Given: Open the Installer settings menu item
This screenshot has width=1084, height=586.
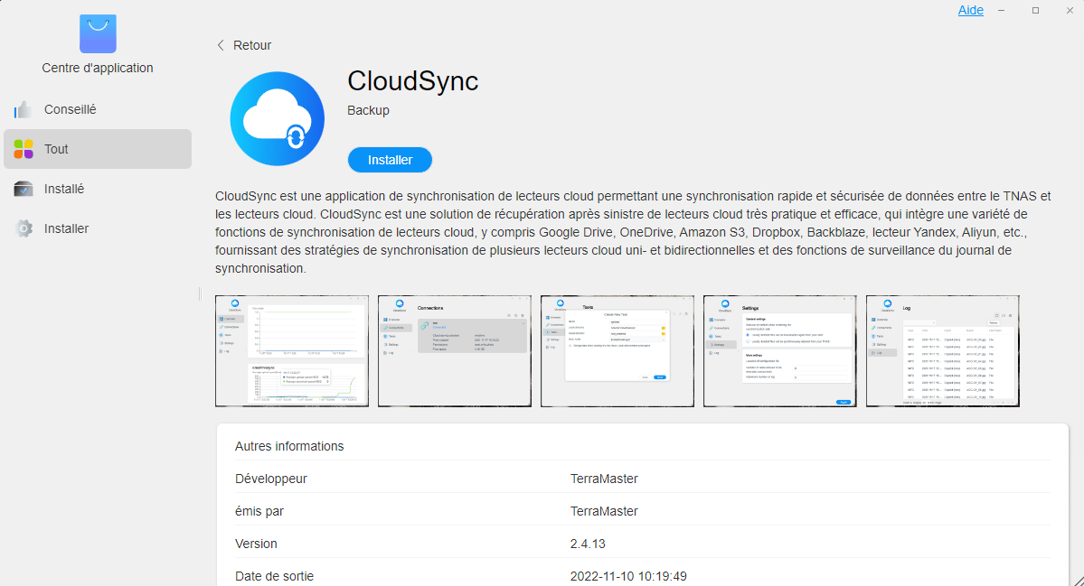Looking at the screenshot, I should (67, 228).
